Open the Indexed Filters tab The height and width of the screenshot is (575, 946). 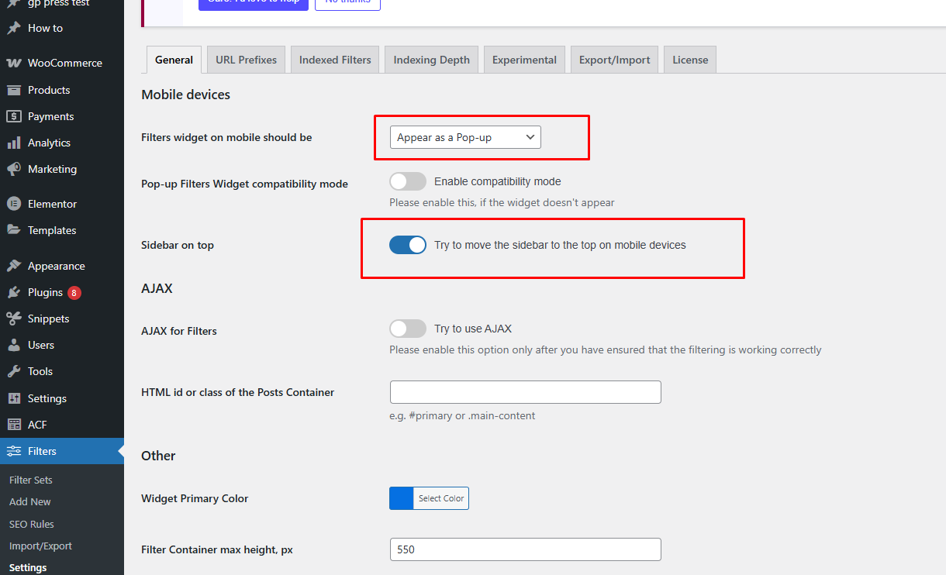(x=335, y=60)
